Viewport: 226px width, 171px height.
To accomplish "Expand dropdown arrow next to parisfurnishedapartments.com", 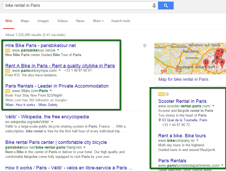I will pos(222,165).
